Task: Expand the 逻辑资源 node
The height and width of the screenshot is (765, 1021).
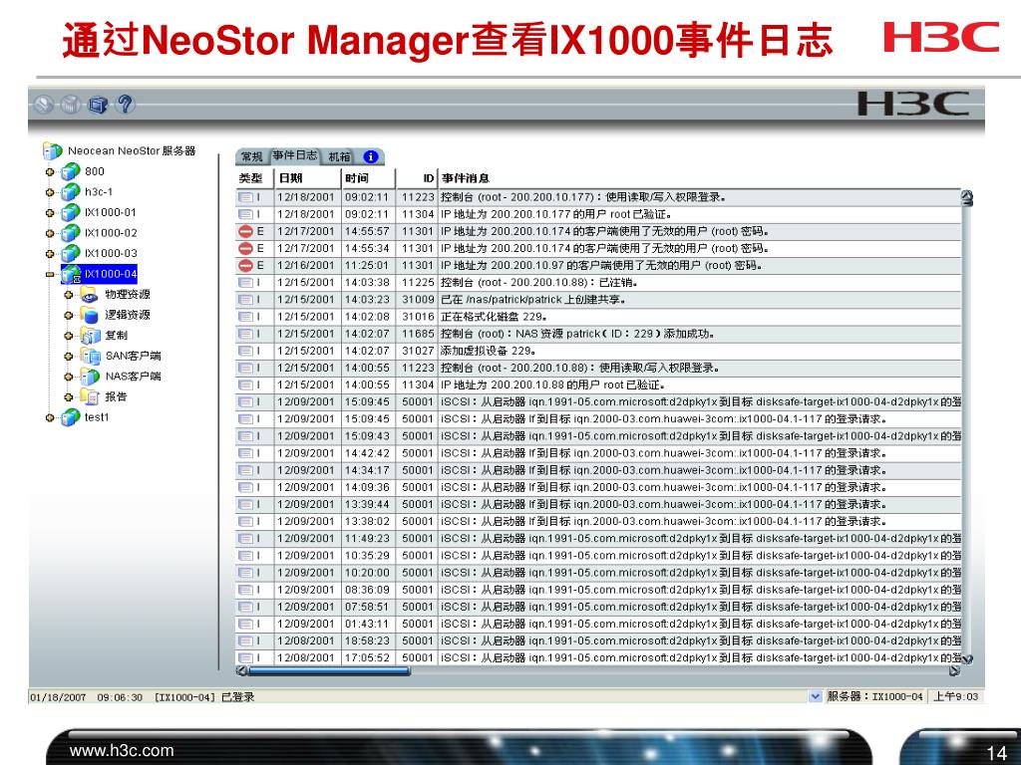Action: (x=69, y=316)
